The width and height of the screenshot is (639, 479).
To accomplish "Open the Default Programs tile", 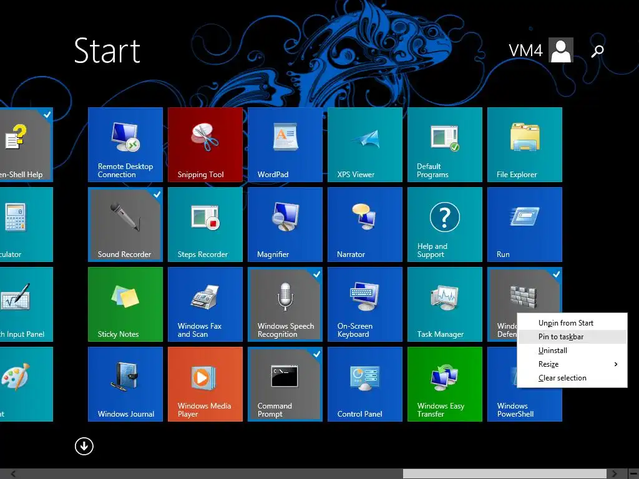I will pos(444,145).
